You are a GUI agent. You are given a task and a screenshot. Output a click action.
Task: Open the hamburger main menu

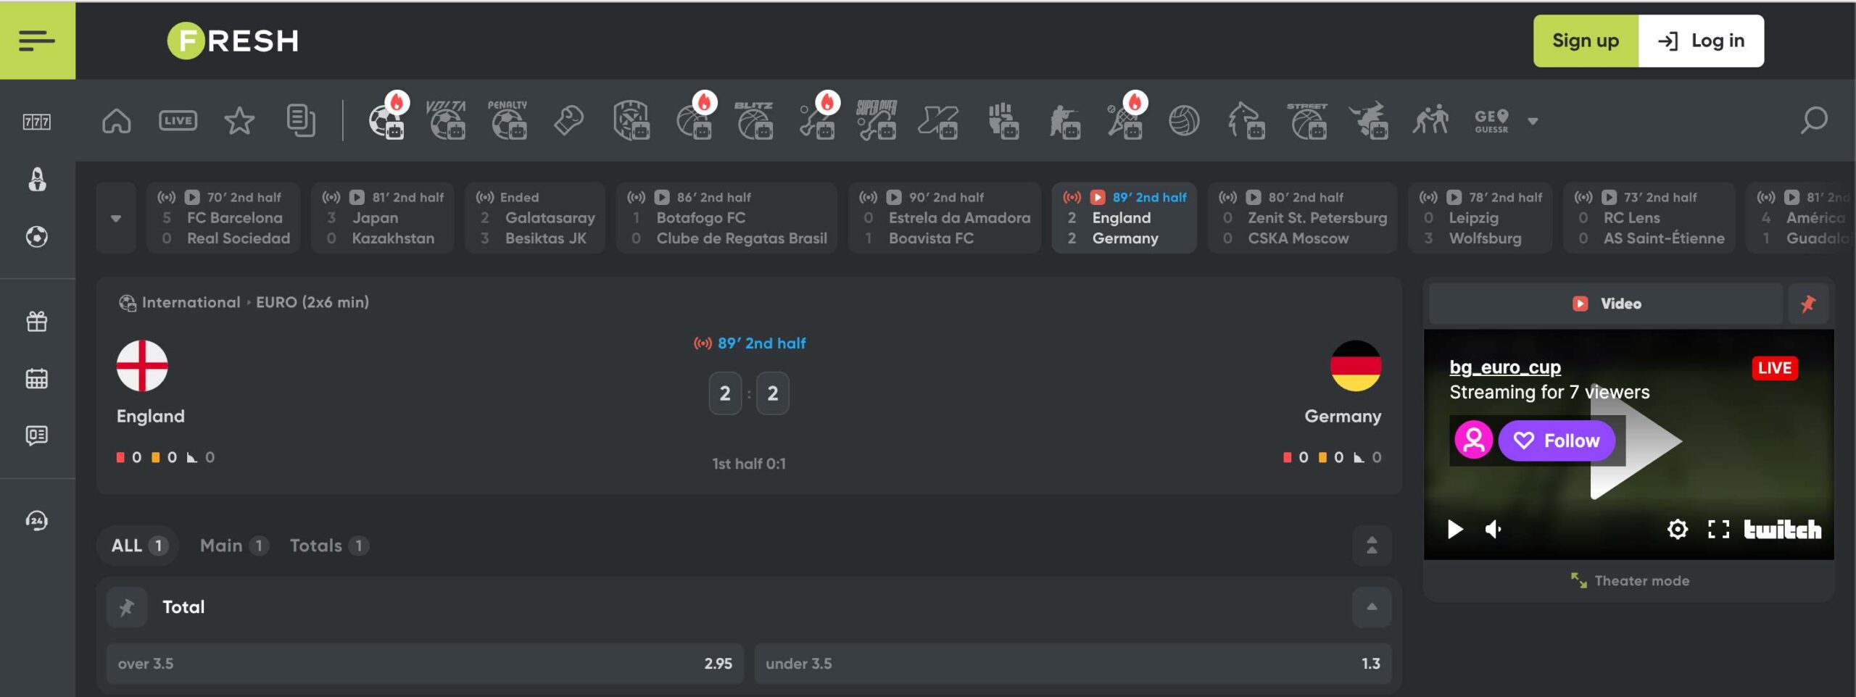tap(37, 41)
